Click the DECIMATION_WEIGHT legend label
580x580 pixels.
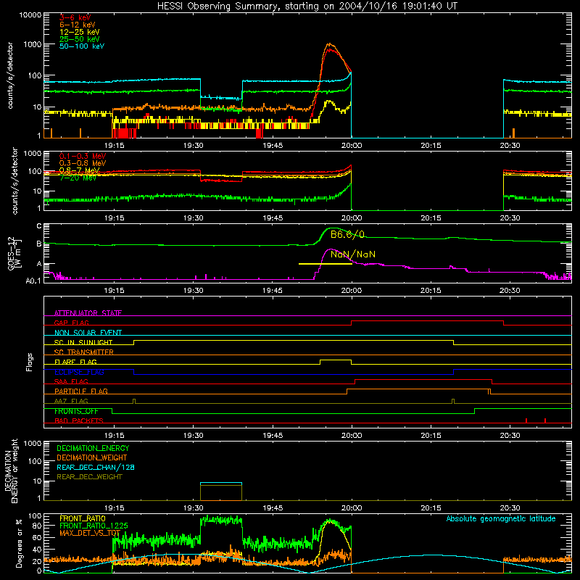92,457
